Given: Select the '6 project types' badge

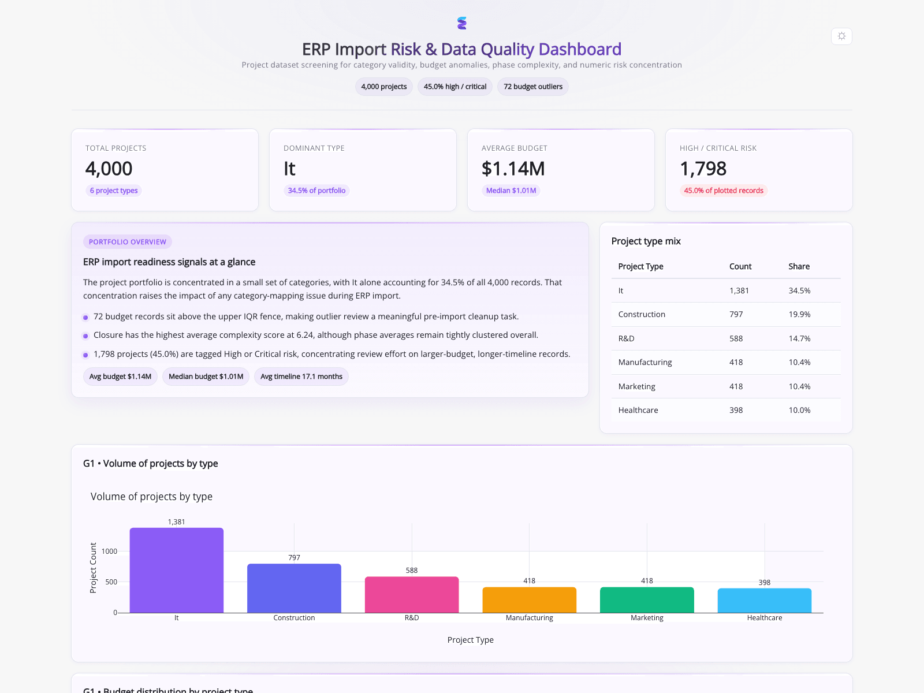Looking at the screenshot, I should 114,191.
